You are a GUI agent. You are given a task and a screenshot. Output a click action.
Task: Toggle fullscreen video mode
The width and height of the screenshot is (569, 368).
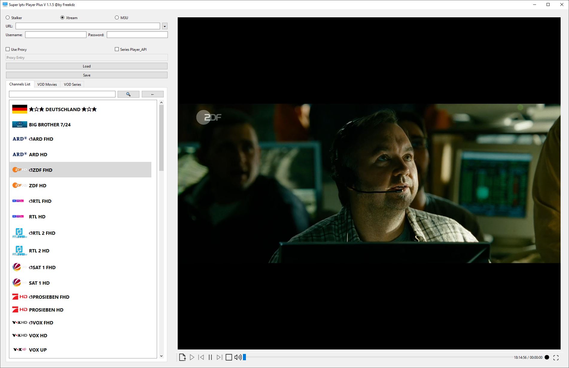click(556, 358)
